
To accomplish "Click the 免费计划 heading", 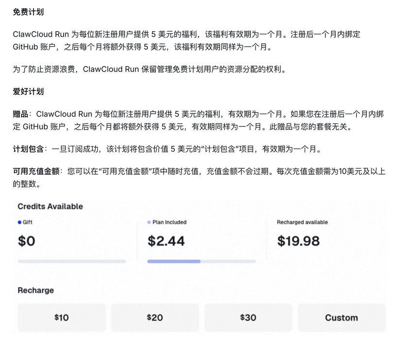I will tap(28, 12).
